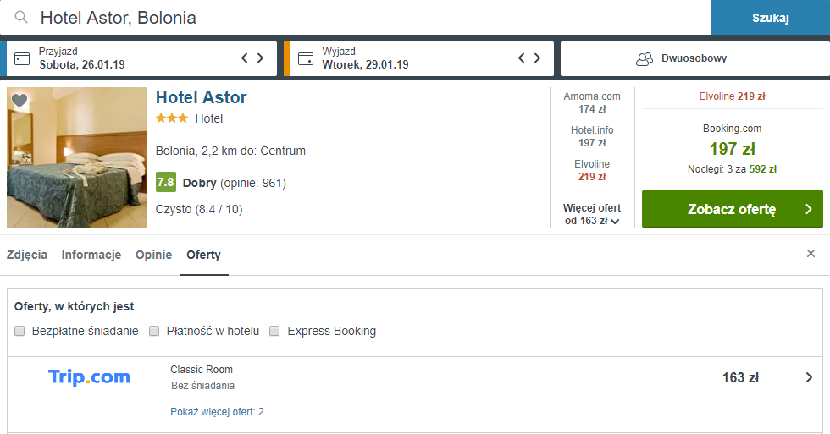Open Trip.com offer via right arrow

coord(809,377)
